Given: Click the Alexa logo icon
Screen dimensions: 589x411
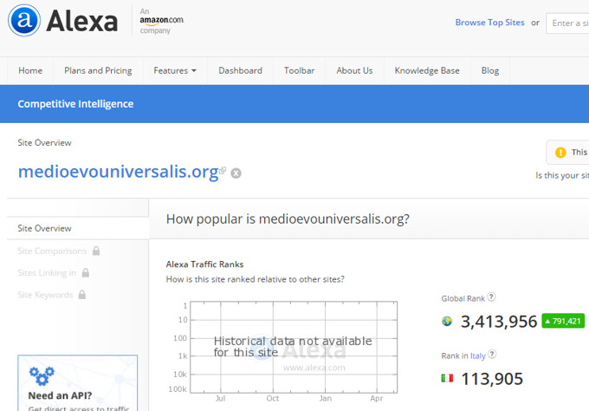Looking at the screenshot, I should [24, 21].
